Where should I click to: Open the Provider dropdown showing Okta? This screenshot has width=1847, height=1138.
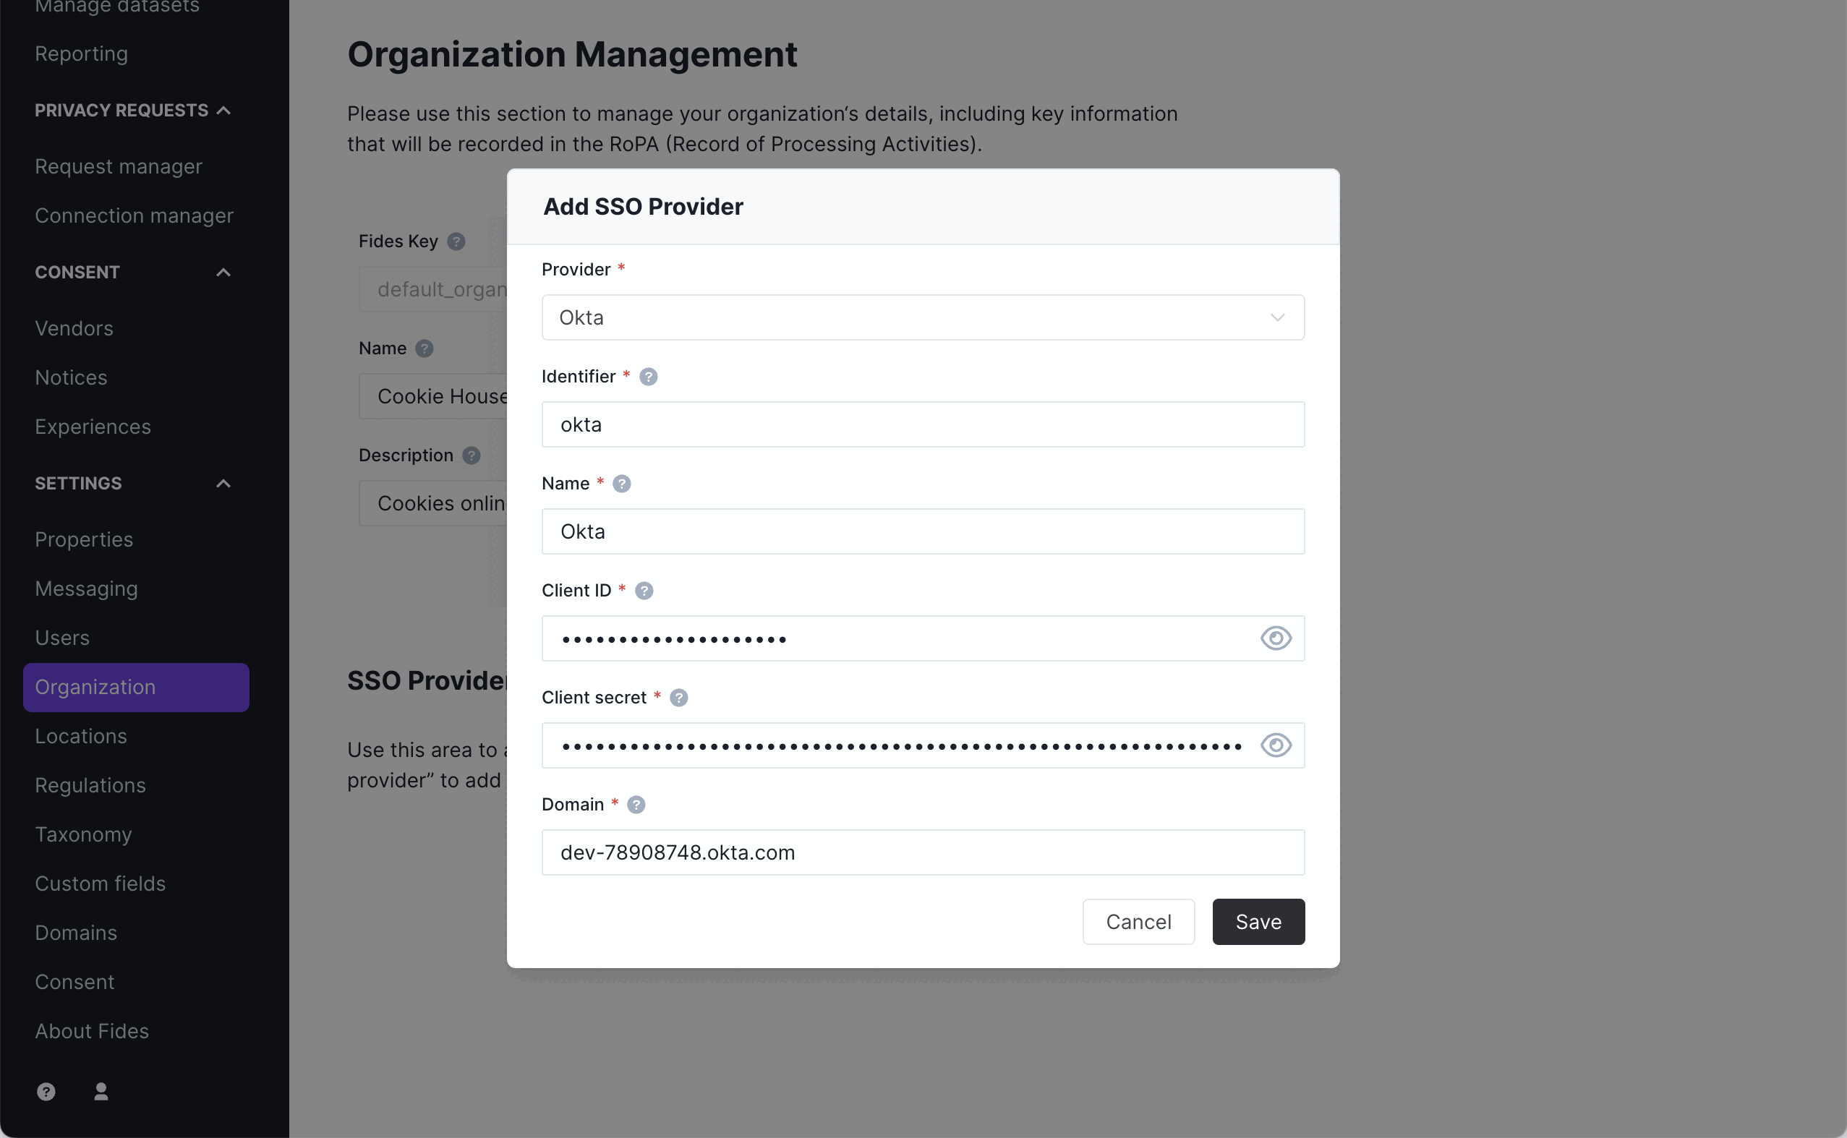coord(923,317)
